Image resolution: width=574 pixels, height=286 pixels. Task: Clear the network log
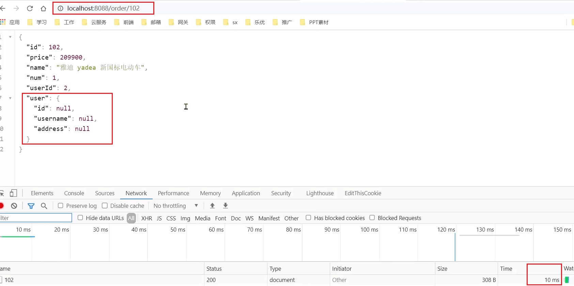(14, 206)
